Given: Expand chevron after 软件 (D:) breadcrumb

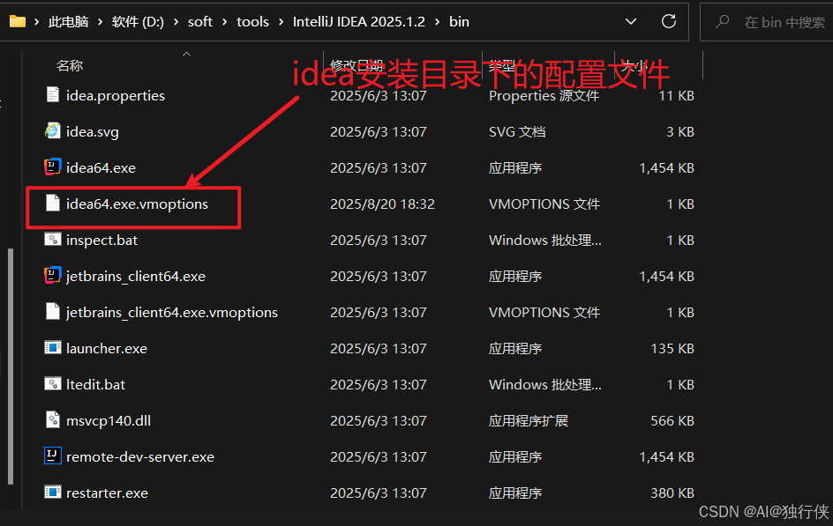Looking at the screenshot, I should coord(176,22).
